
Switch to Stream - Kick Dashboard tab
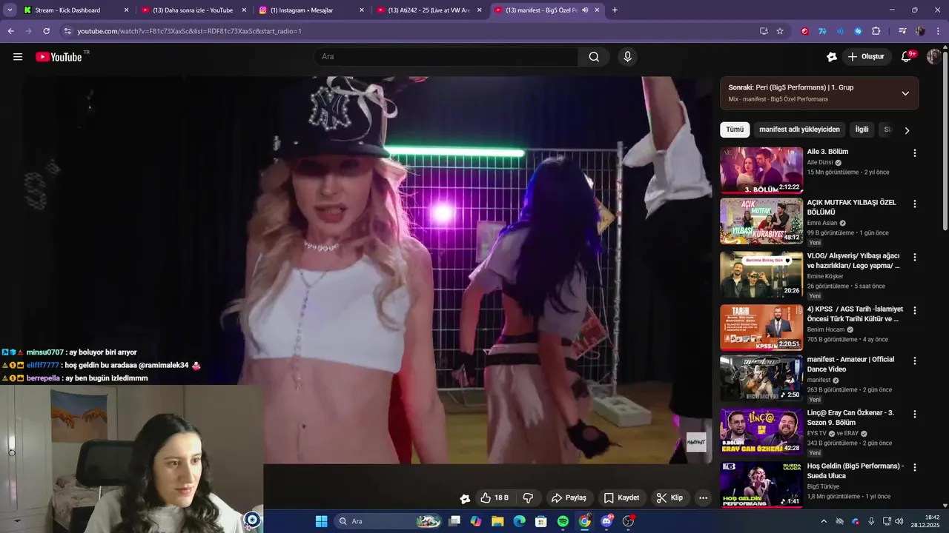76,10
